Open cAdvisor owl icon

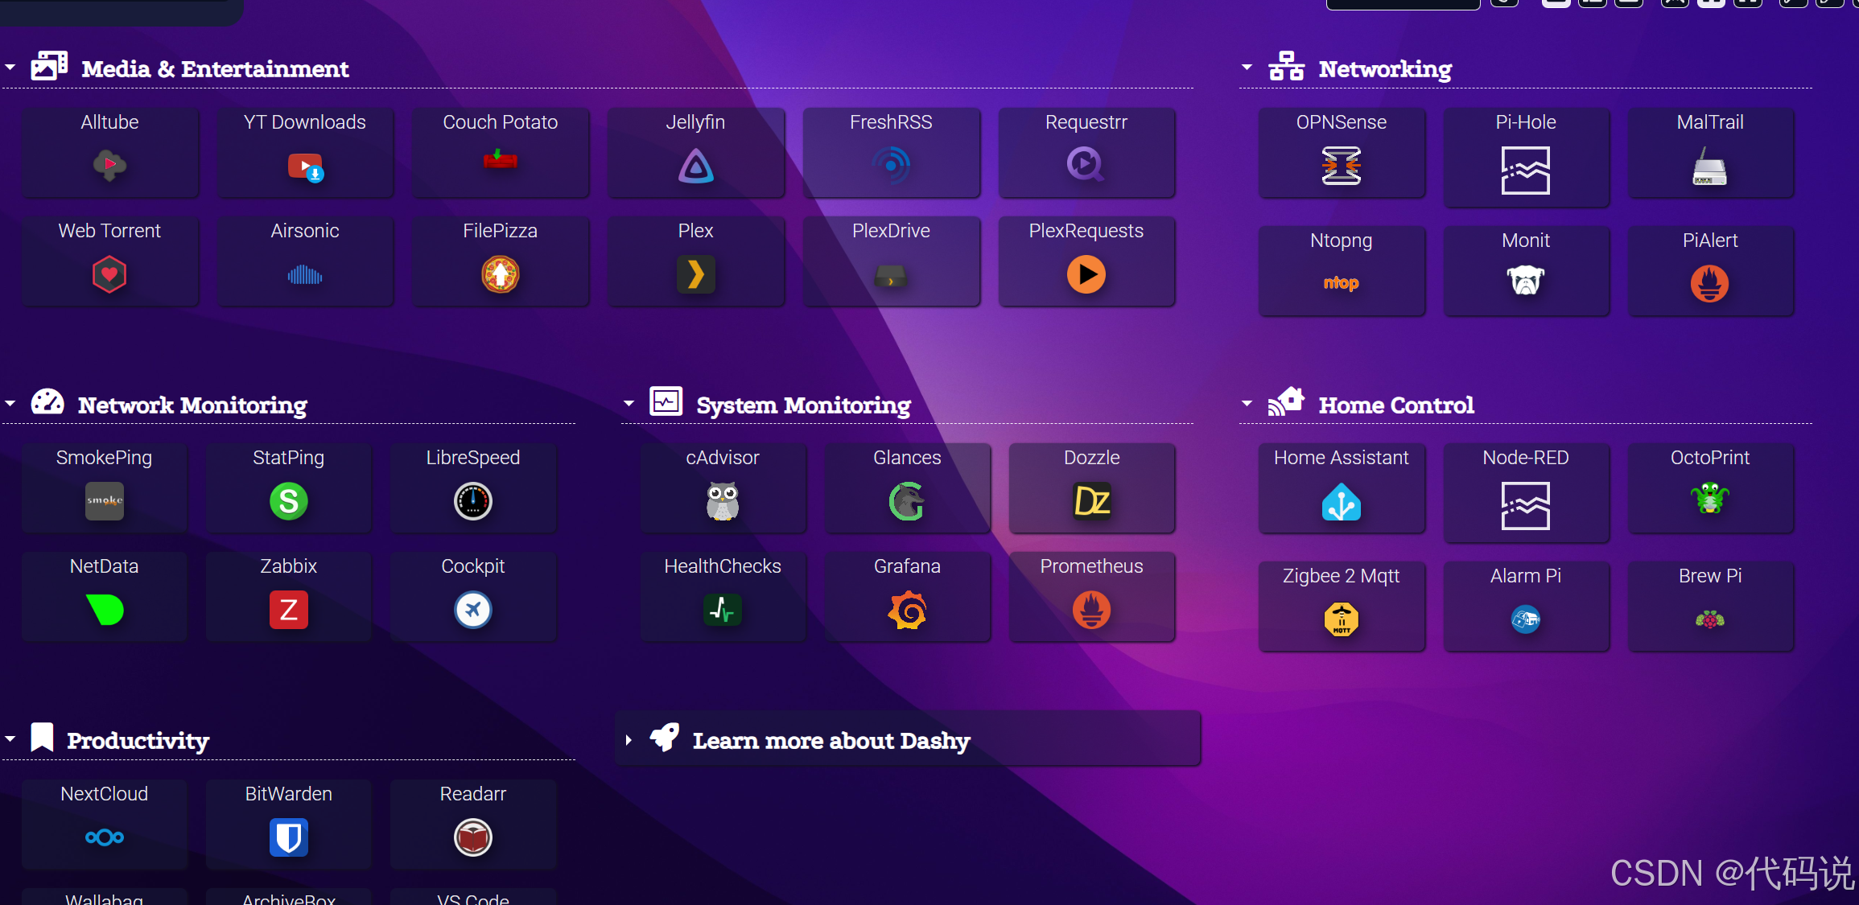click(x=722, y=501)
